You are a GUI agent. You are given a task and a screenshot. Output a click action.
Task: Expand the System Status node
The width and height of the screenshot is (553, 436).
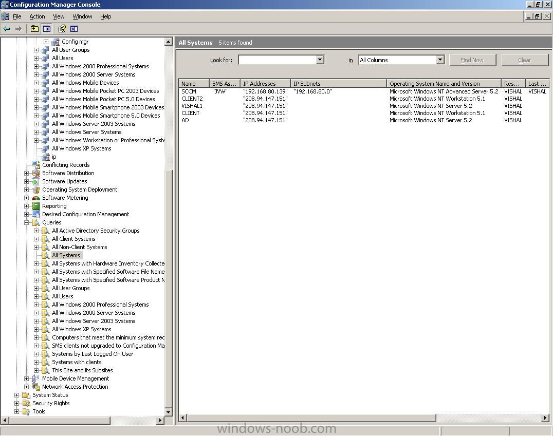(x=16, y=395)
